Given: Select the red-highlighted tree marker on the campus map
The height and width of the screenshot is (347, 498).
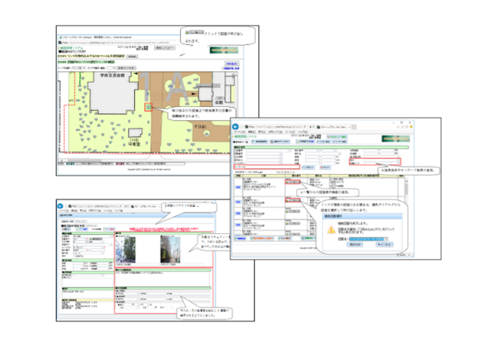Looking at the screenshot, I should coord(148,107).
